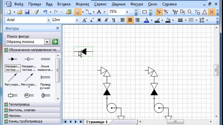223x125 pixels.
Task: Open the Вставка menu
Action: click(64, 4)
